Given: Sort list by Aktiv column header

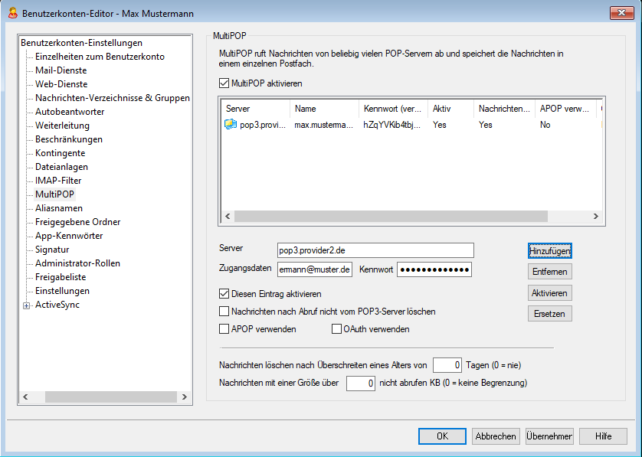Looking at the screenshot, I should point(450,109).
